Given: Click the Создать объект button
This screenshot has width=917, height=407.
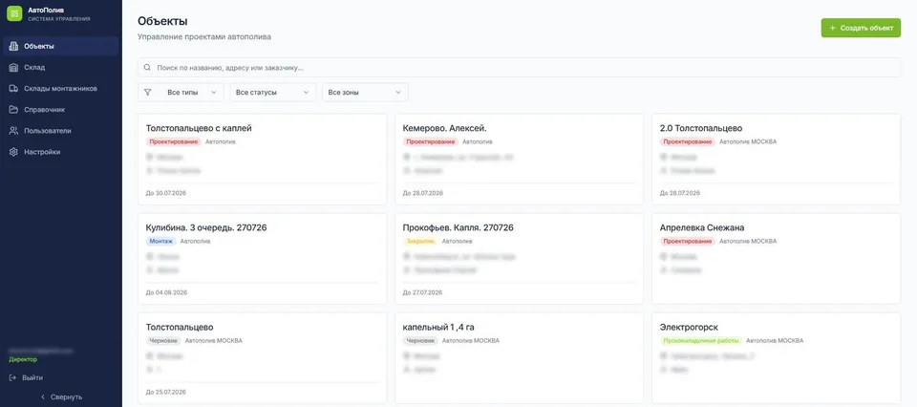Looking at the screenshot, I should tap(861, 28).
